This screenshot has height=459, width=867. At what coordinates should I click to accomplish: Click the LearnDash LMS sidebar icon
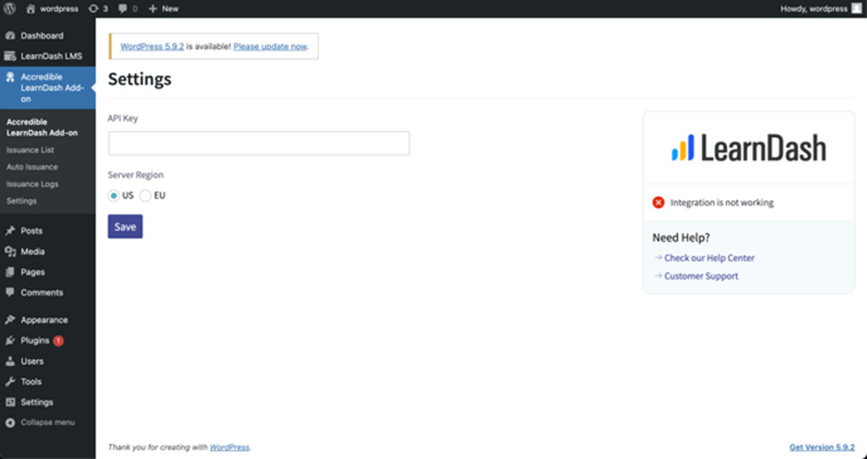tap(10, 56)
